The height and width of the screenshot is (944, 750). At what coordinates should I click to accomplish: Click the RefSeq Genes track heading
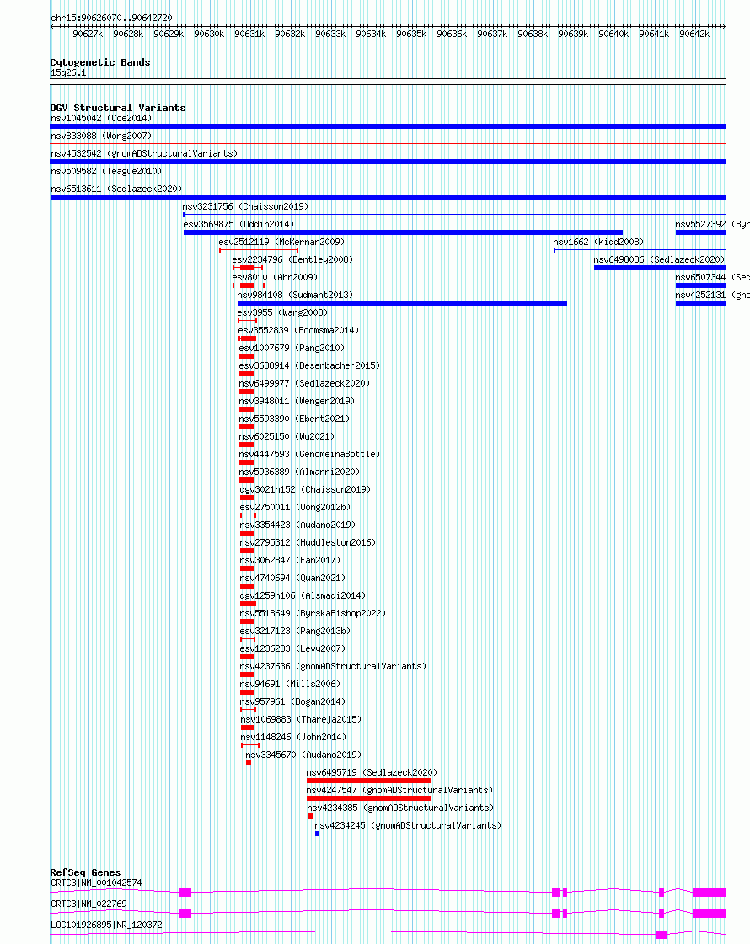click(x=85, y=872)
